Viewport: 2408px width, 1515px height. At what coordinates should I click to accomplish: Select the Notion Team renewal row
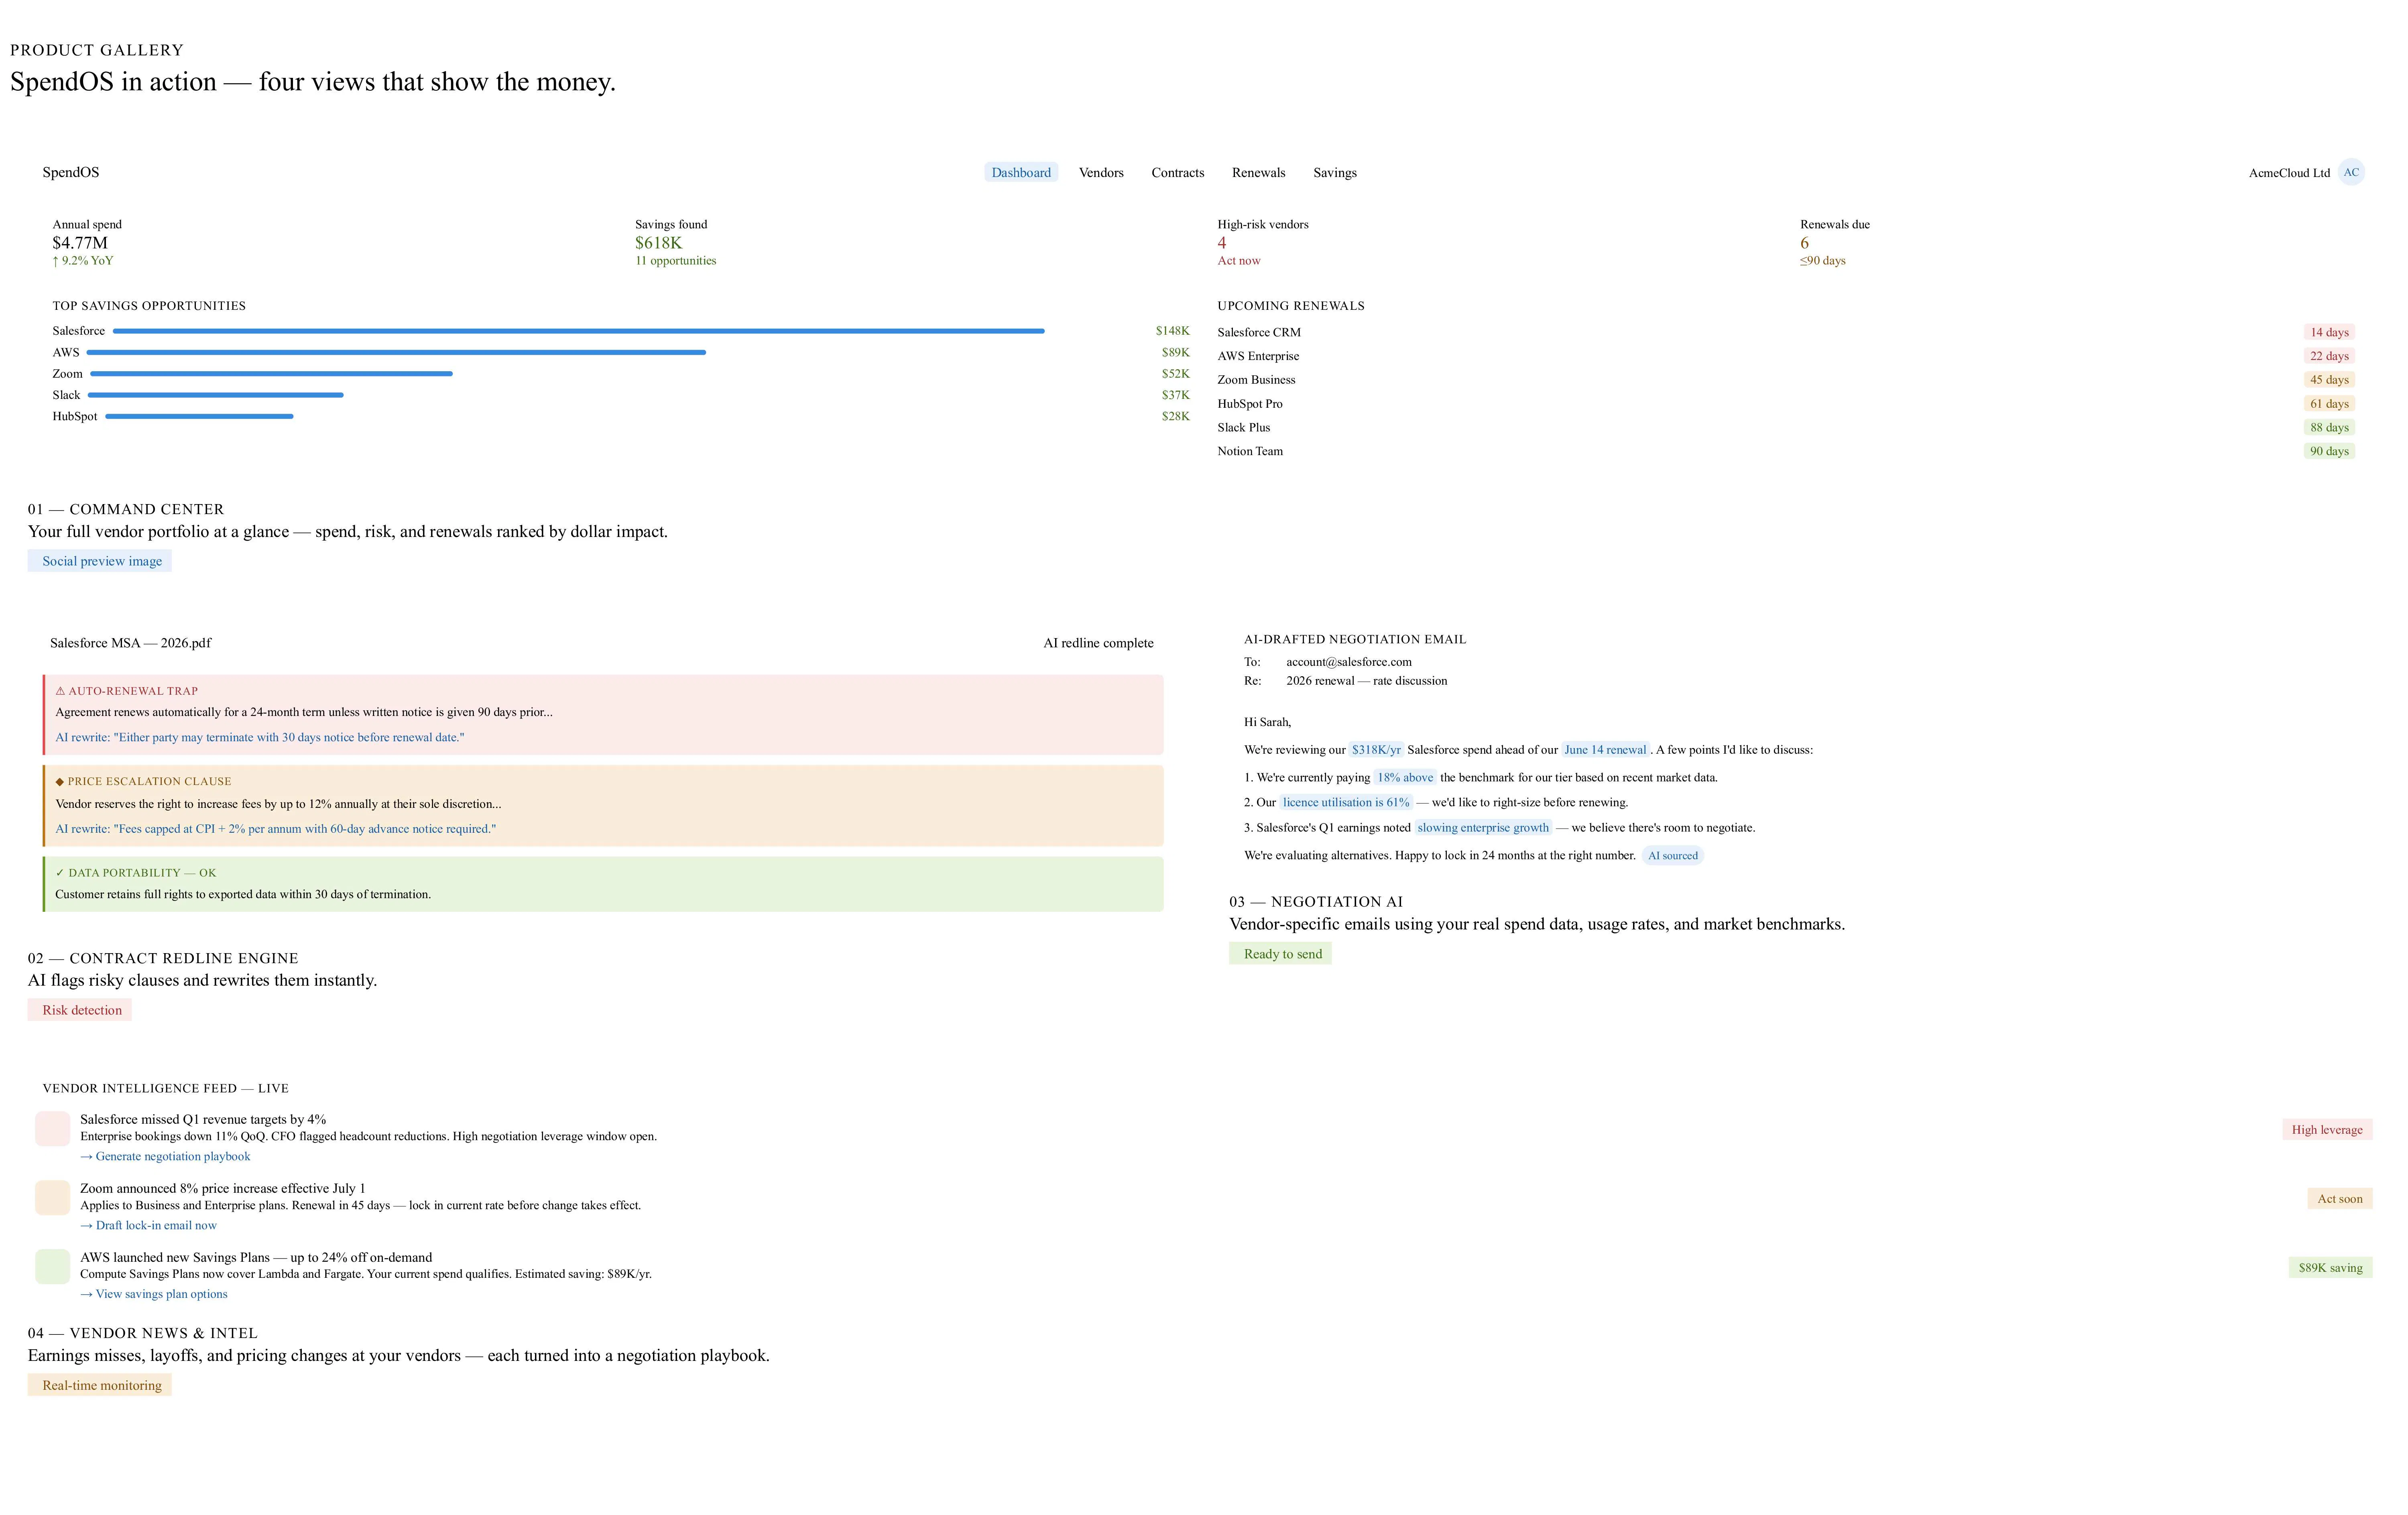(x=1786, y=451)
